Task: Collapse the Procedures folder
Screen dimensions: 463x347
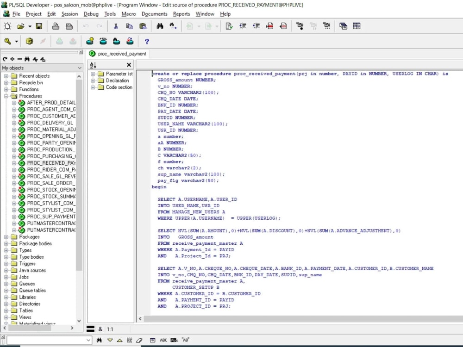Action: point(6,96)
